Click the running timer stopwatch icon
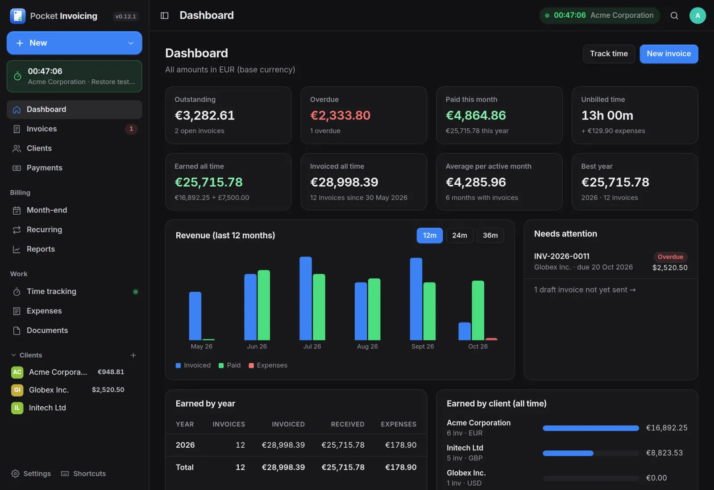 [x=17, y=76]
